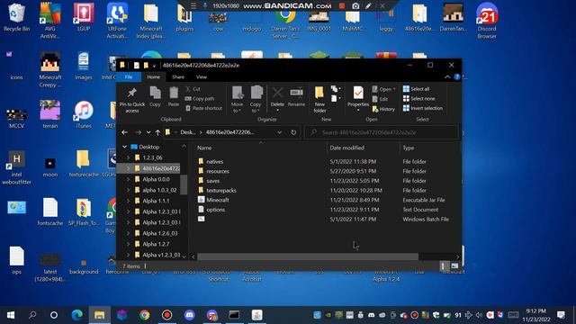The height and width of the screenshot is (324, 576).
Task: Expand the Alpha 0.0.0 tree folder
Action: [128, 179]
